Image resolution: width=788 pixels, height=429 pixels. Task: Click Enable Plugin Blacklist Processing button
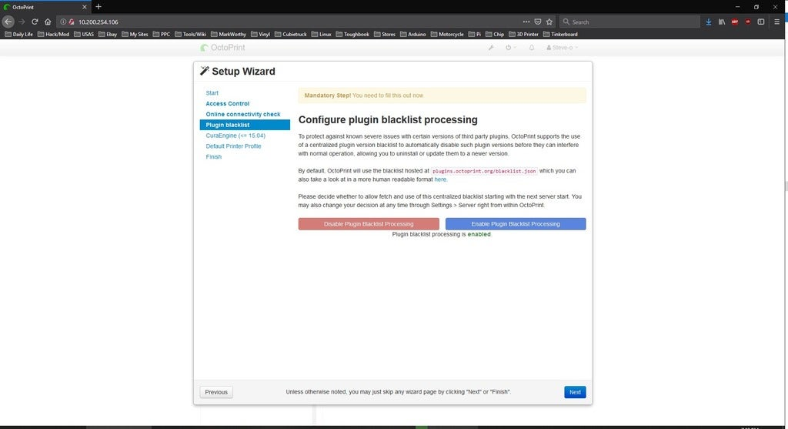click(516, 224)
